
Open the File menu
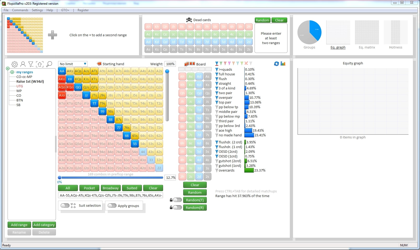click(x=6, y=10)
